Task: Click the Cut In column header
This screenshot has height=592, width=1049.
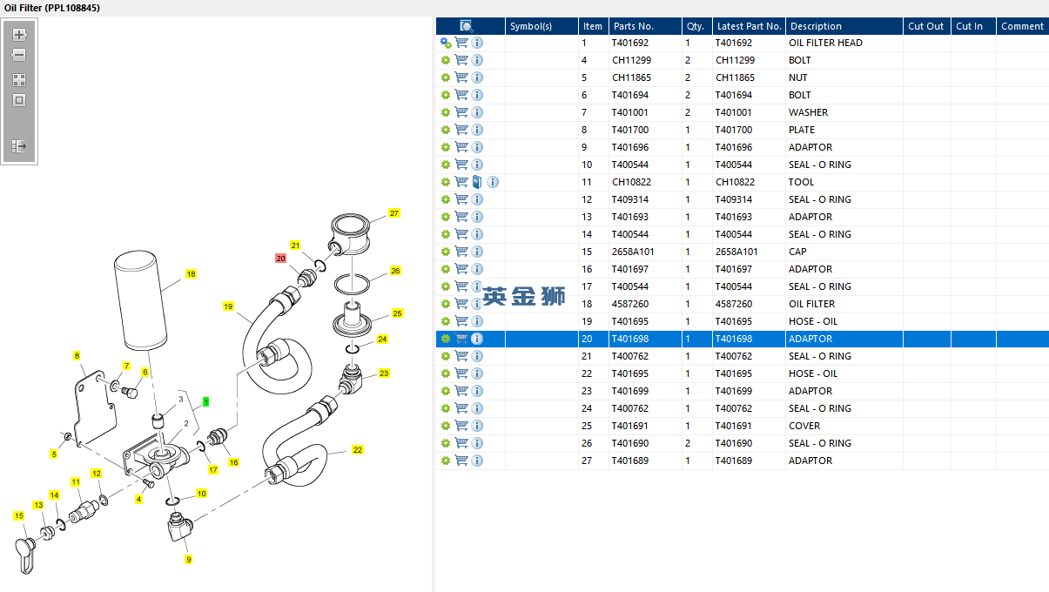Action: 972,26
